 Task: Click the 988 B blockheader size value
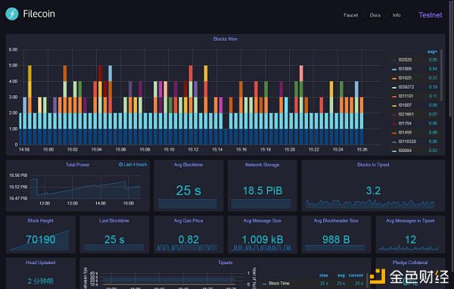[336, 240]
